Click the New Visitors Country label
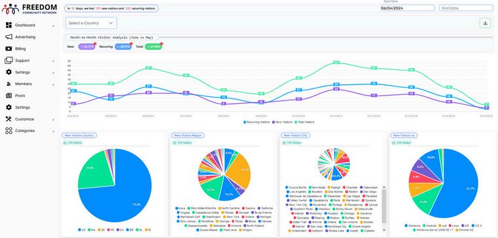This screenshot has width=498, height=238. pos(79,135)
